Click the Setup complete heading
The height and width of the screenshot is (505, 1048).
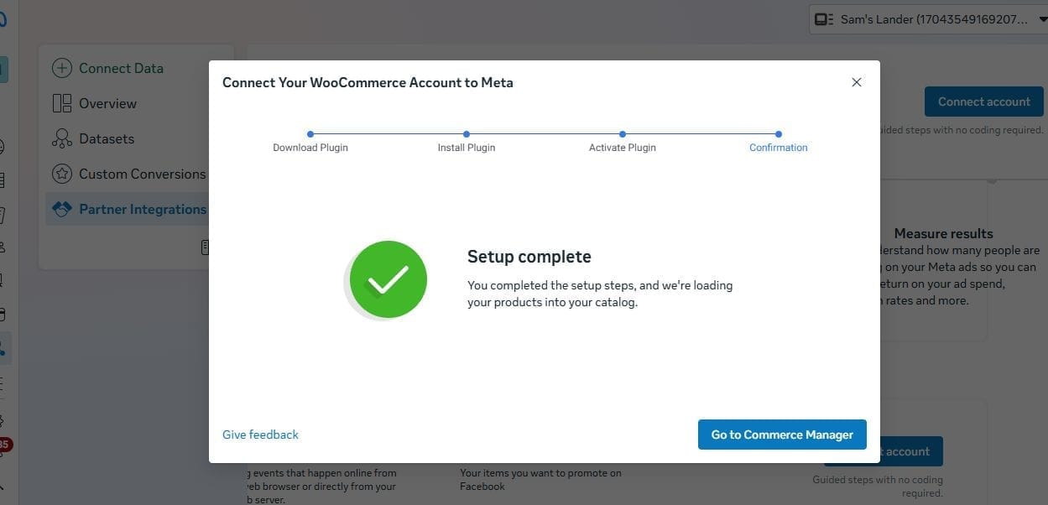[529, 257]
